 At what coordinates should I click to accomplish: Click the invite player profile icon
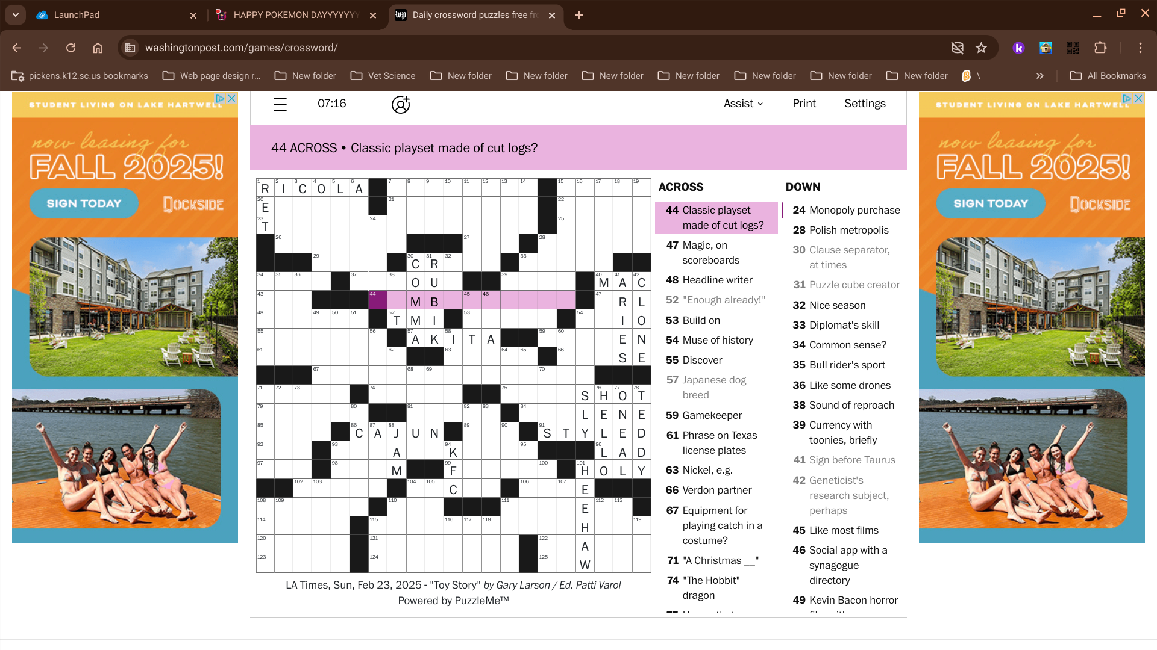401,104
